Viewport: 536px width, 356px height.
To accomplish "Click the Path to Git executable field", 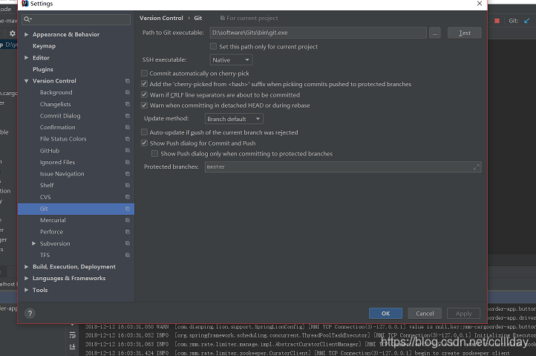I will click(x=318, y=33).
